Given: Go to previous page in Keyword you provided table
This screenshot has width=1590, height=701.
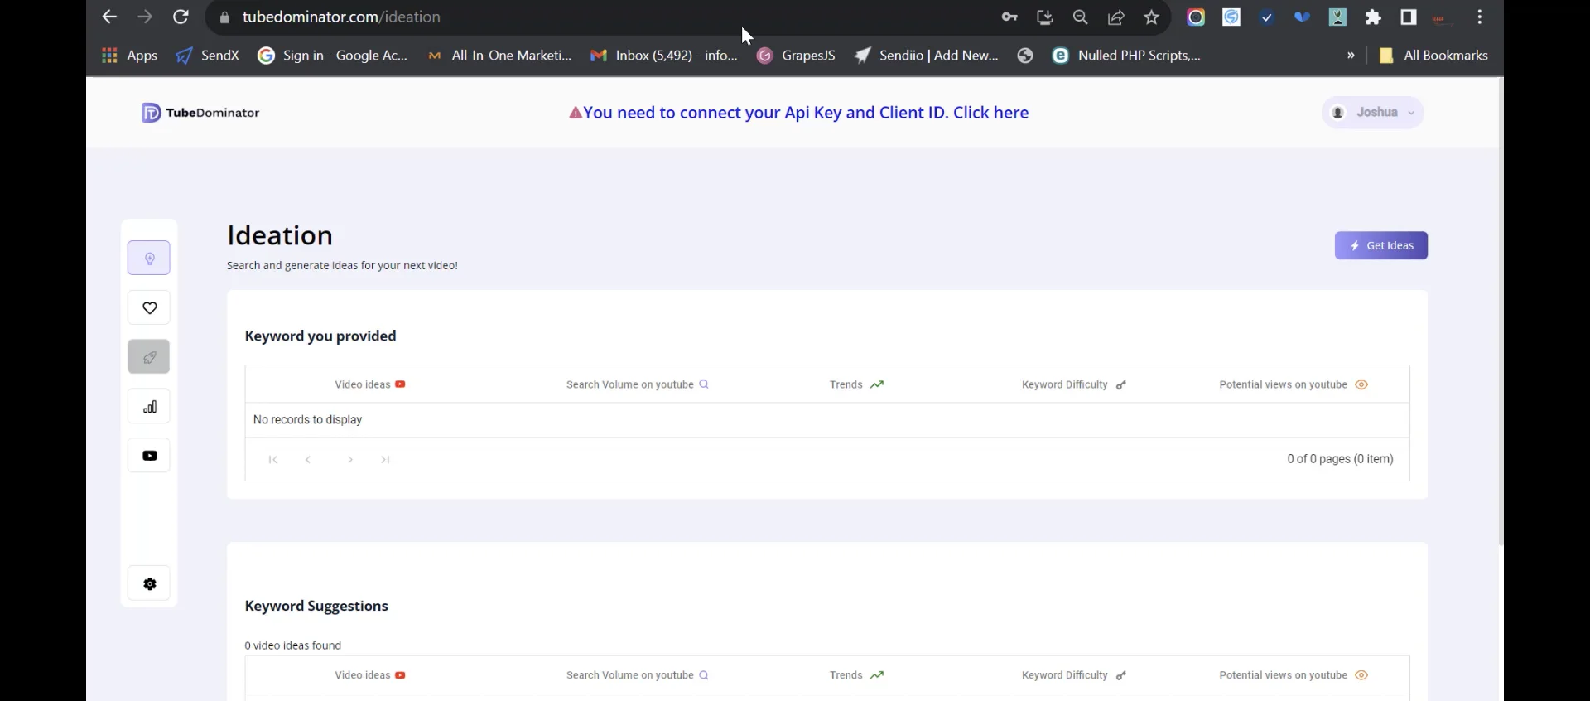Looking at the screenshot, I should tap(308, 459).
